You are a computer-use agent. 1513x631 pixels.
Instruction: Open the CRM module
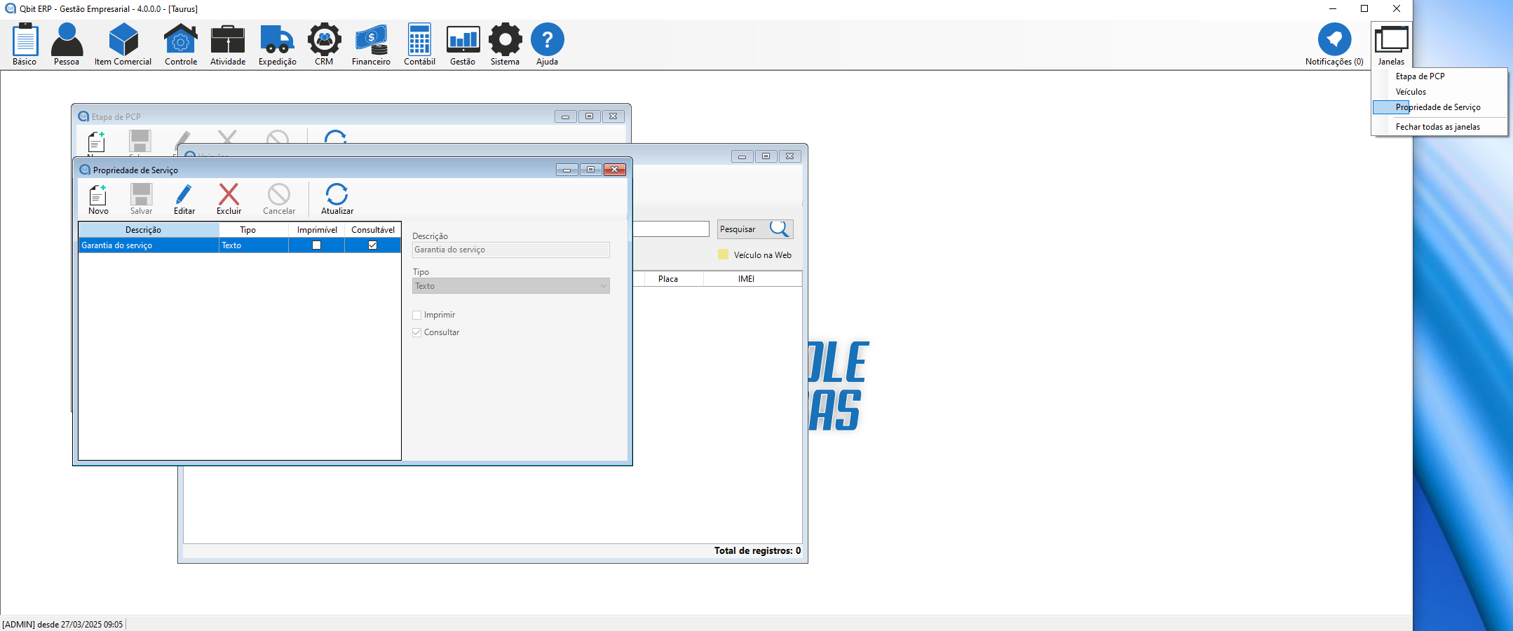324,40
